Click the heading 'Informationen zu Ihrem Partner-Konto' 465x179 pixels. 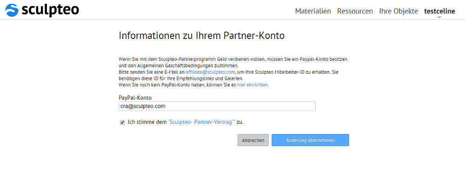click(x=202, y=36)
